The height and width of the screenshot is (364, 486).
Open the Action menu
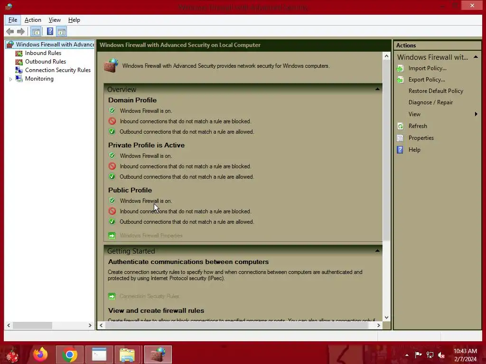pos(33,20)
